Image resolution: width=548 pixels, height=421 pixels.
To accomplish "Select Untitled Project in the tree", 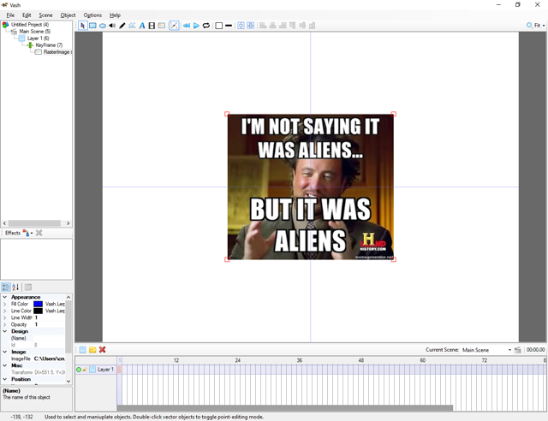I will [x=30, y=25].
